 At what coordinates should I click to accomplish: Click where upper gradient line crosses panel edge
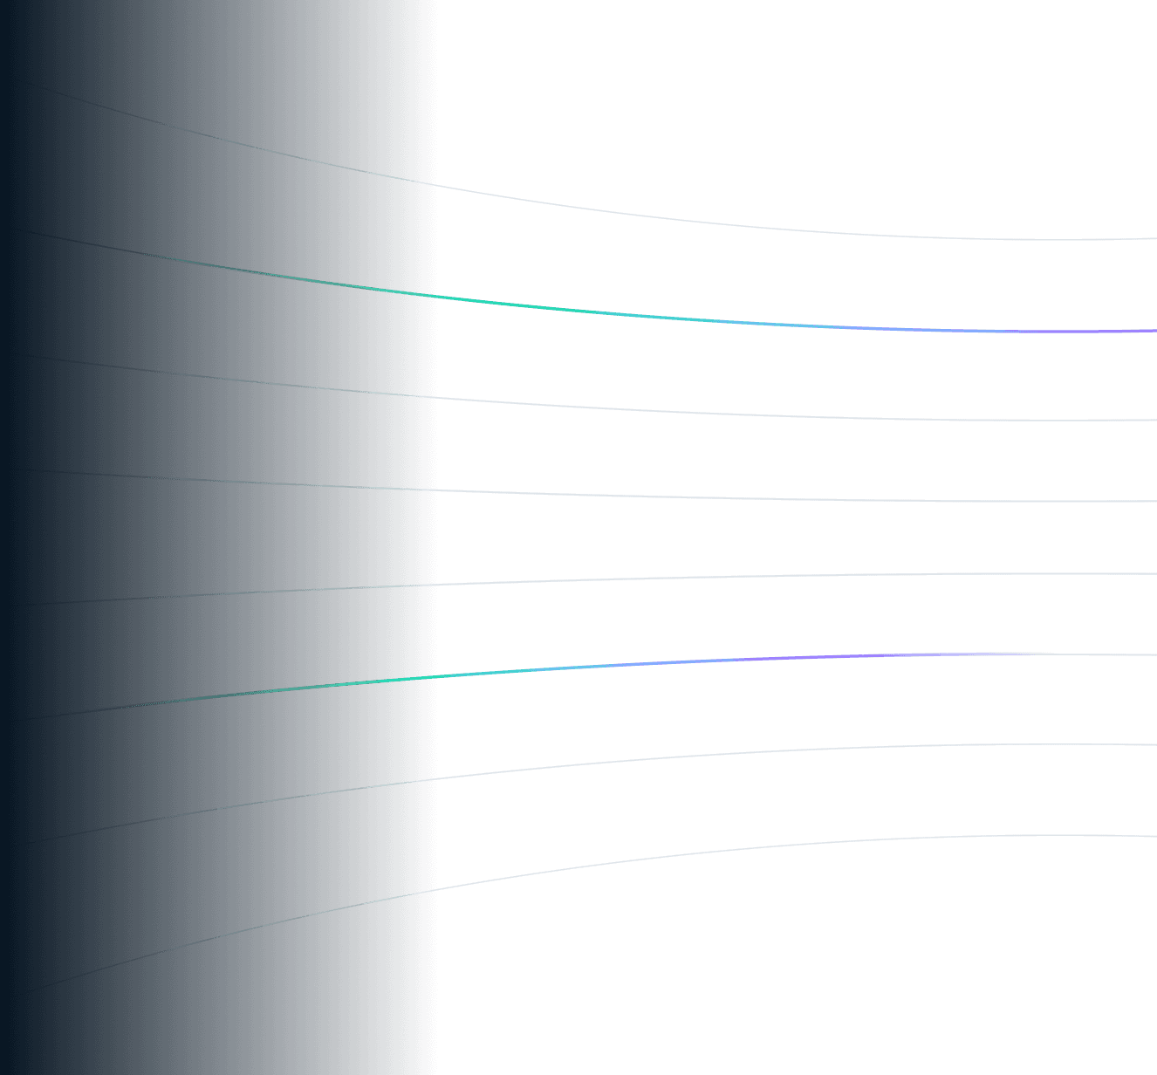(427, 296)
